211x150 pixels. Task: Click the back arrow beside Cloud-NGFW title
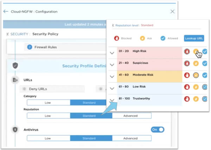6,12
